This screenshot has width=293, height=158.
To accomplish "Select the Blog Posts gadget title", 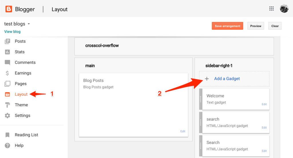I will pyautogui.click(x=93, y=80).
